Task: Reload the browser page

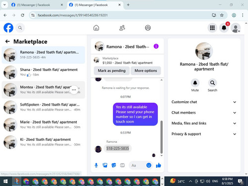Action: point(22,15)
